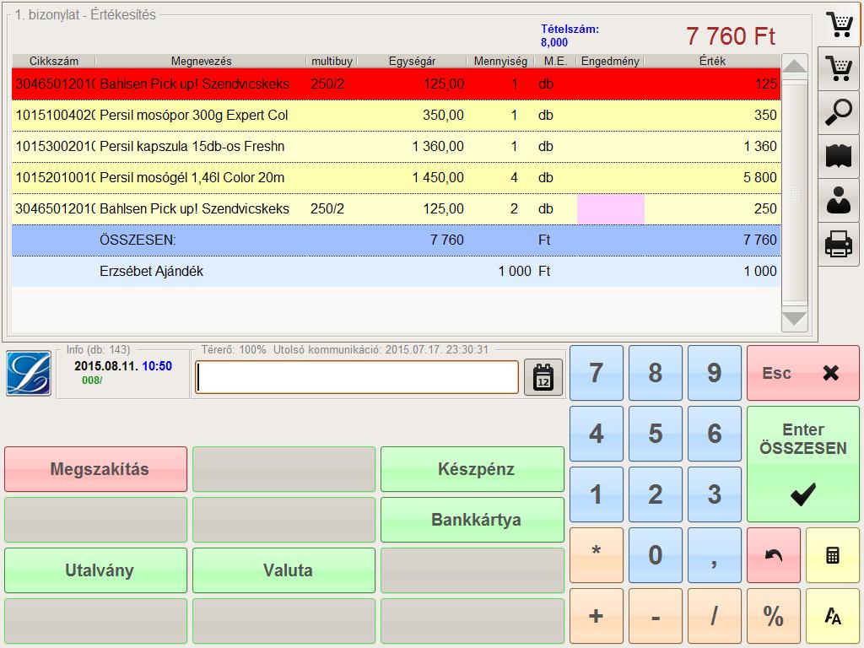Image resolution: width=864 pixels, height=648 pixels.
Task: Select the Persil mosópor 300g Expert row
Action: point(397,115)
